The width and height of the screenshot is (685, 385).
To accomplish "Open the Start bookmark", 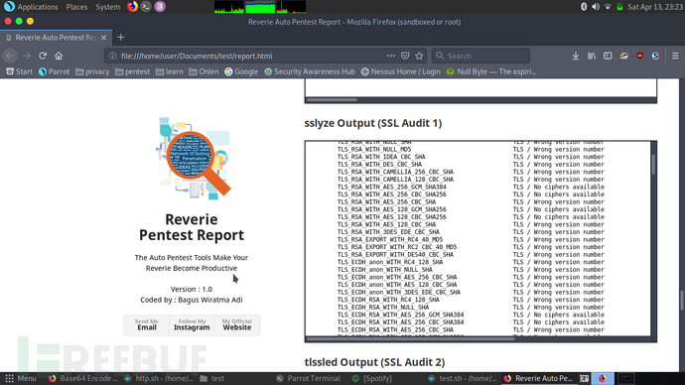I will pos(19,71).
